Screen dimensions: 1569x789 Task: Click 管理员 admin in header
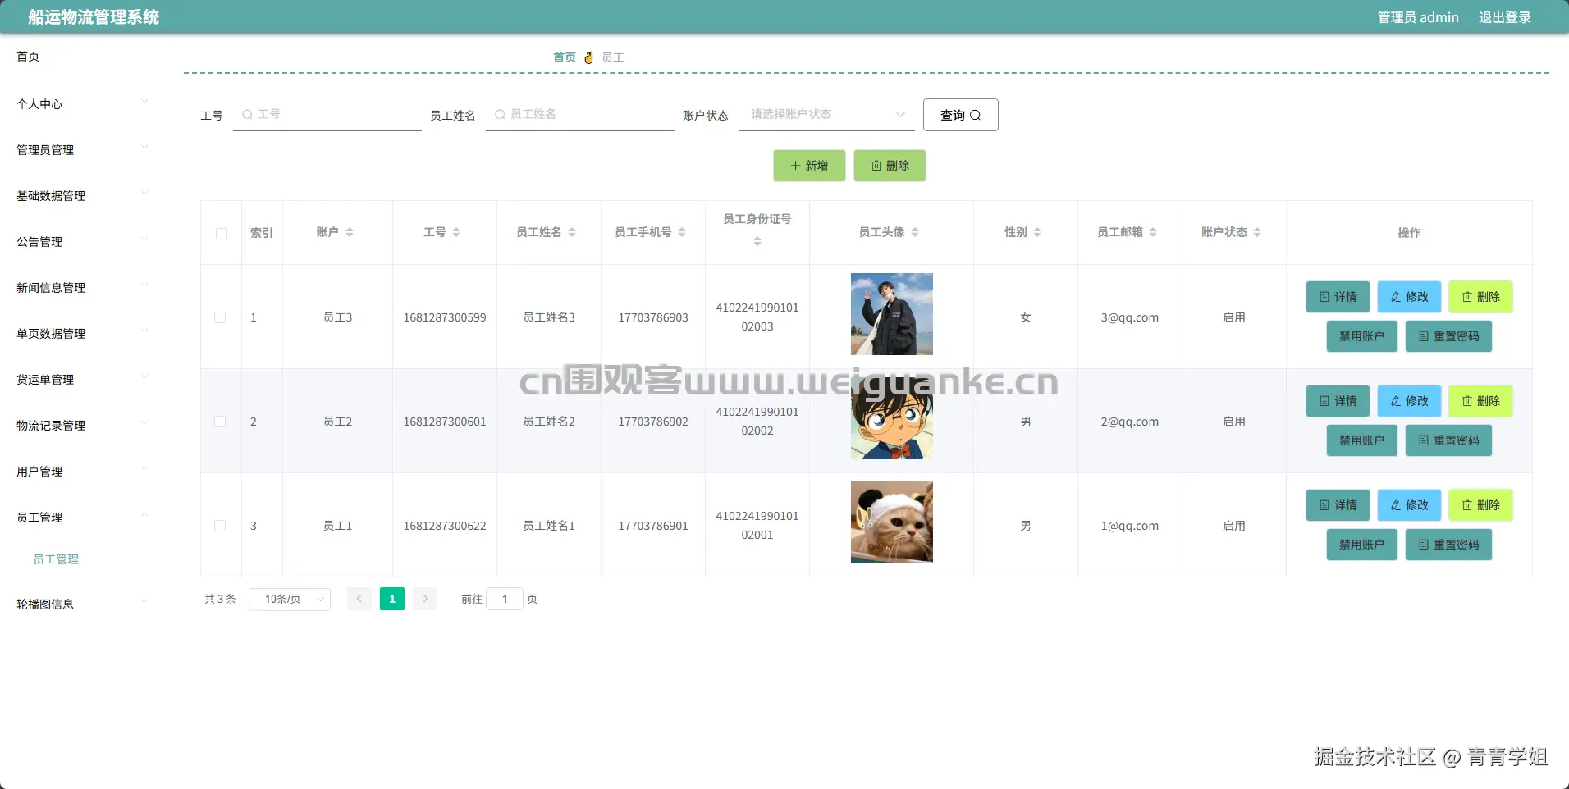pos(1418,17)
